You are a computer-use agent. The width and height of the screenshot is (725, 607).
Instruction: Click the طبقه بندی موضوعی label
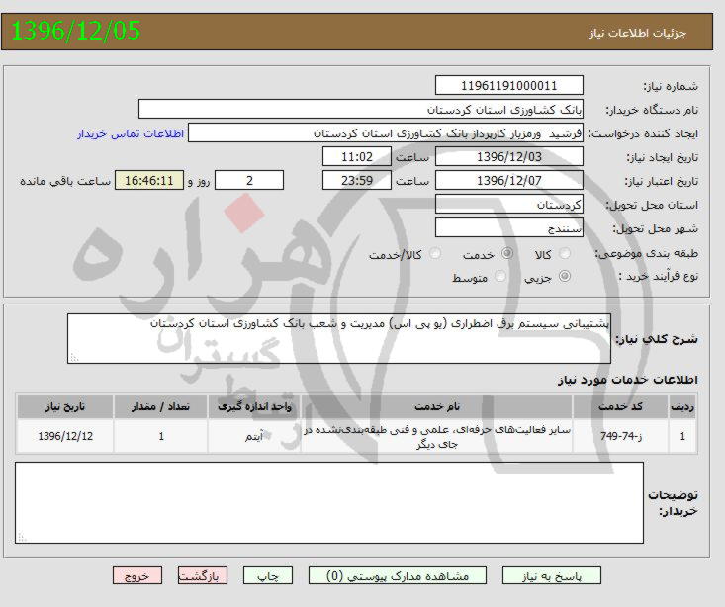click(646, 254)
